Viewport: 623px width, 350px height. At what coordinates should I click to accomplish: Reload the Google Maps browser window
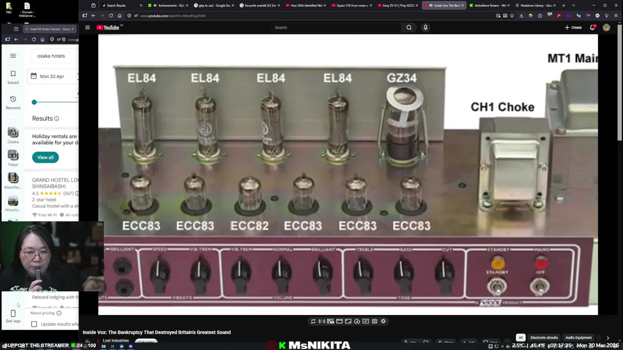34,39
